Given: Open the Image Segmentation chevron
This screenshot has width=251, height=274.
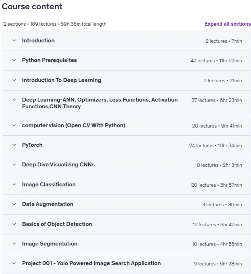Looking at the screenshot, I should pos(14,244).
